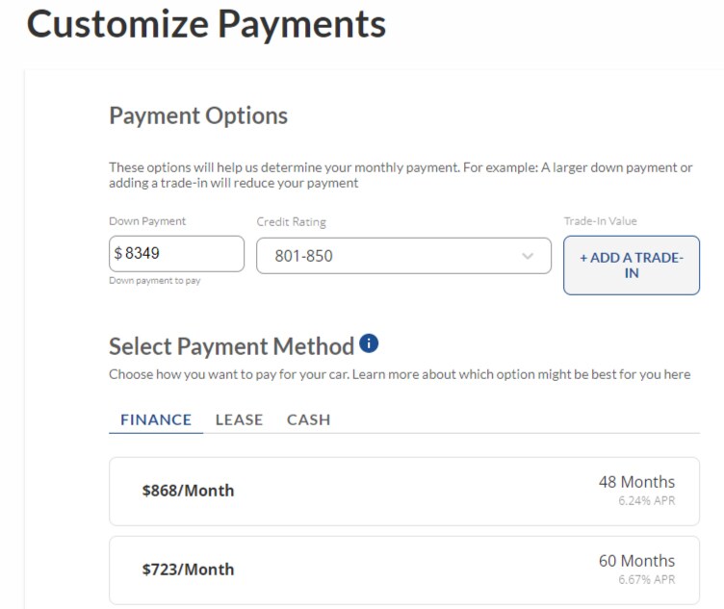Click the Select Payment Method heading
This screenshot has height=609, width=724.
coord(231,346)
